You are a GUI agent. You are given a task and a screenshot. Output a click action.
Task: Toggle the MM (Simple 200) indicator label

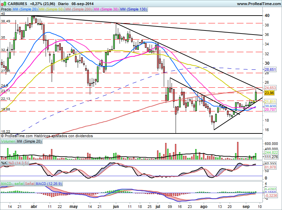[78, 10]
